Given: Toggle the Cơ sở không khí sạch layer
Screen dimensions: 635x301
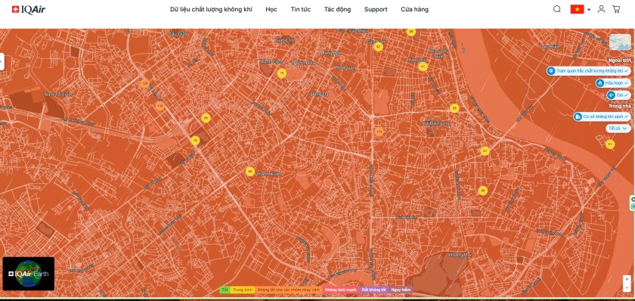Looking at the screenshot, I should point(602,116).
